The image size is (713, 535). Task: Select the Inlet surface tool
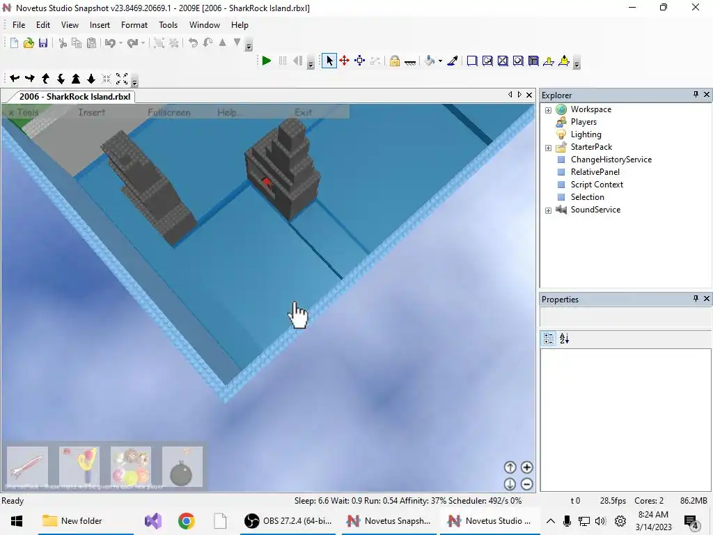point(533,61)
